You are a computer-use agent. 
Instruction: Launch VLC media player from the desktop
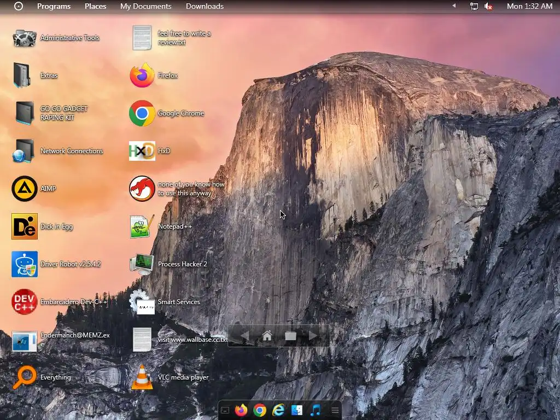142,377
